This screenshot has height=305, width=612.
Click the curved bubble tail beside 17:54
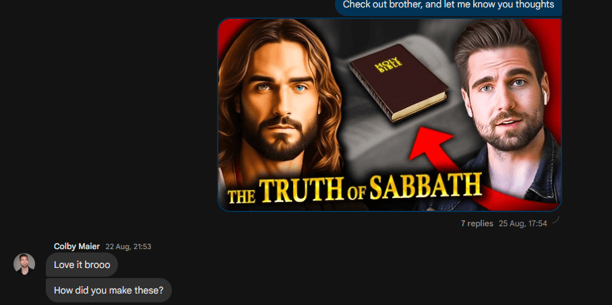coord(556,220)
